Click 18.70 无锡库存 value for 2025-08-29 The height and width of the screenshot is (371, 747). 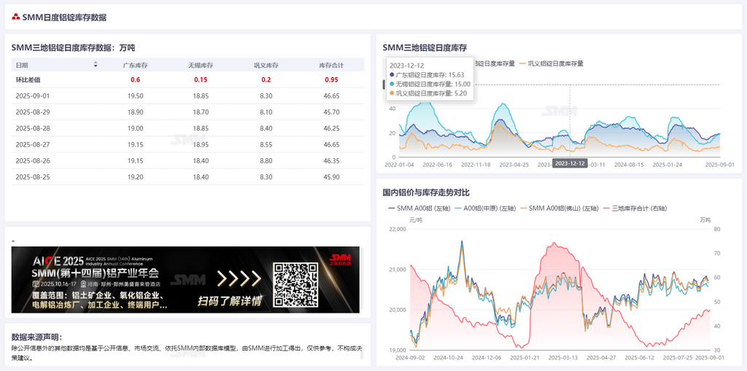point(200,112)
